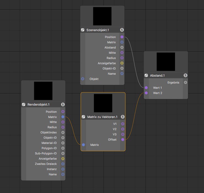Screen dimensions: 204x193
Task: Click the Instanz label in Renderobjekt.1
Action: click(52, 169)
